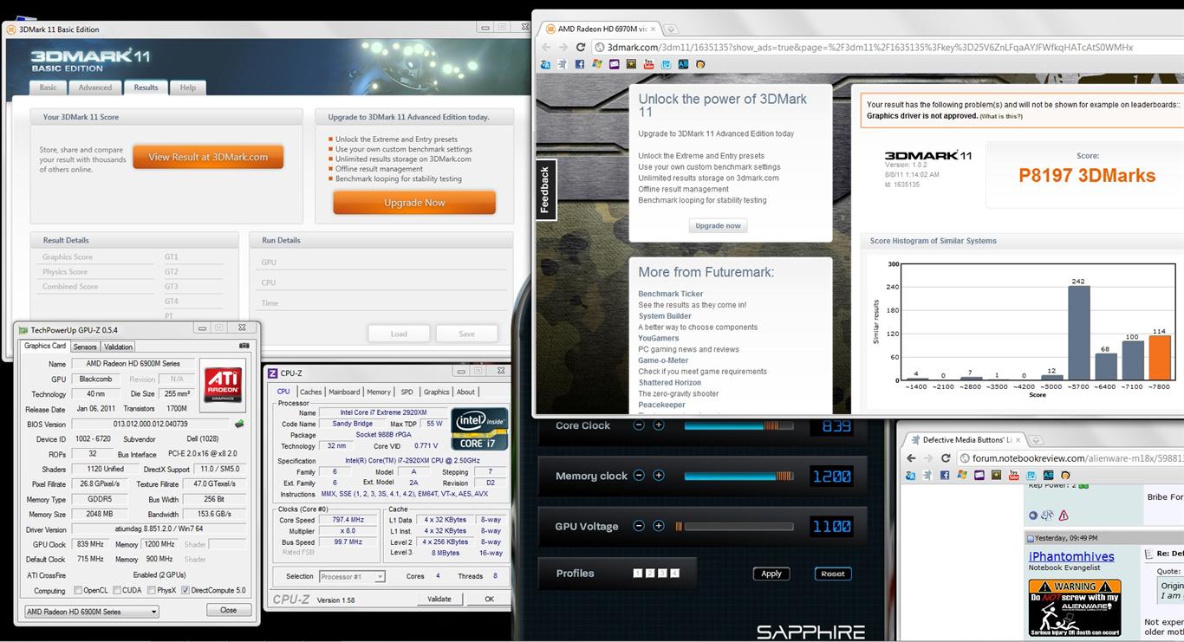Open the Memory tab in CPU-Z

(379, 392)
